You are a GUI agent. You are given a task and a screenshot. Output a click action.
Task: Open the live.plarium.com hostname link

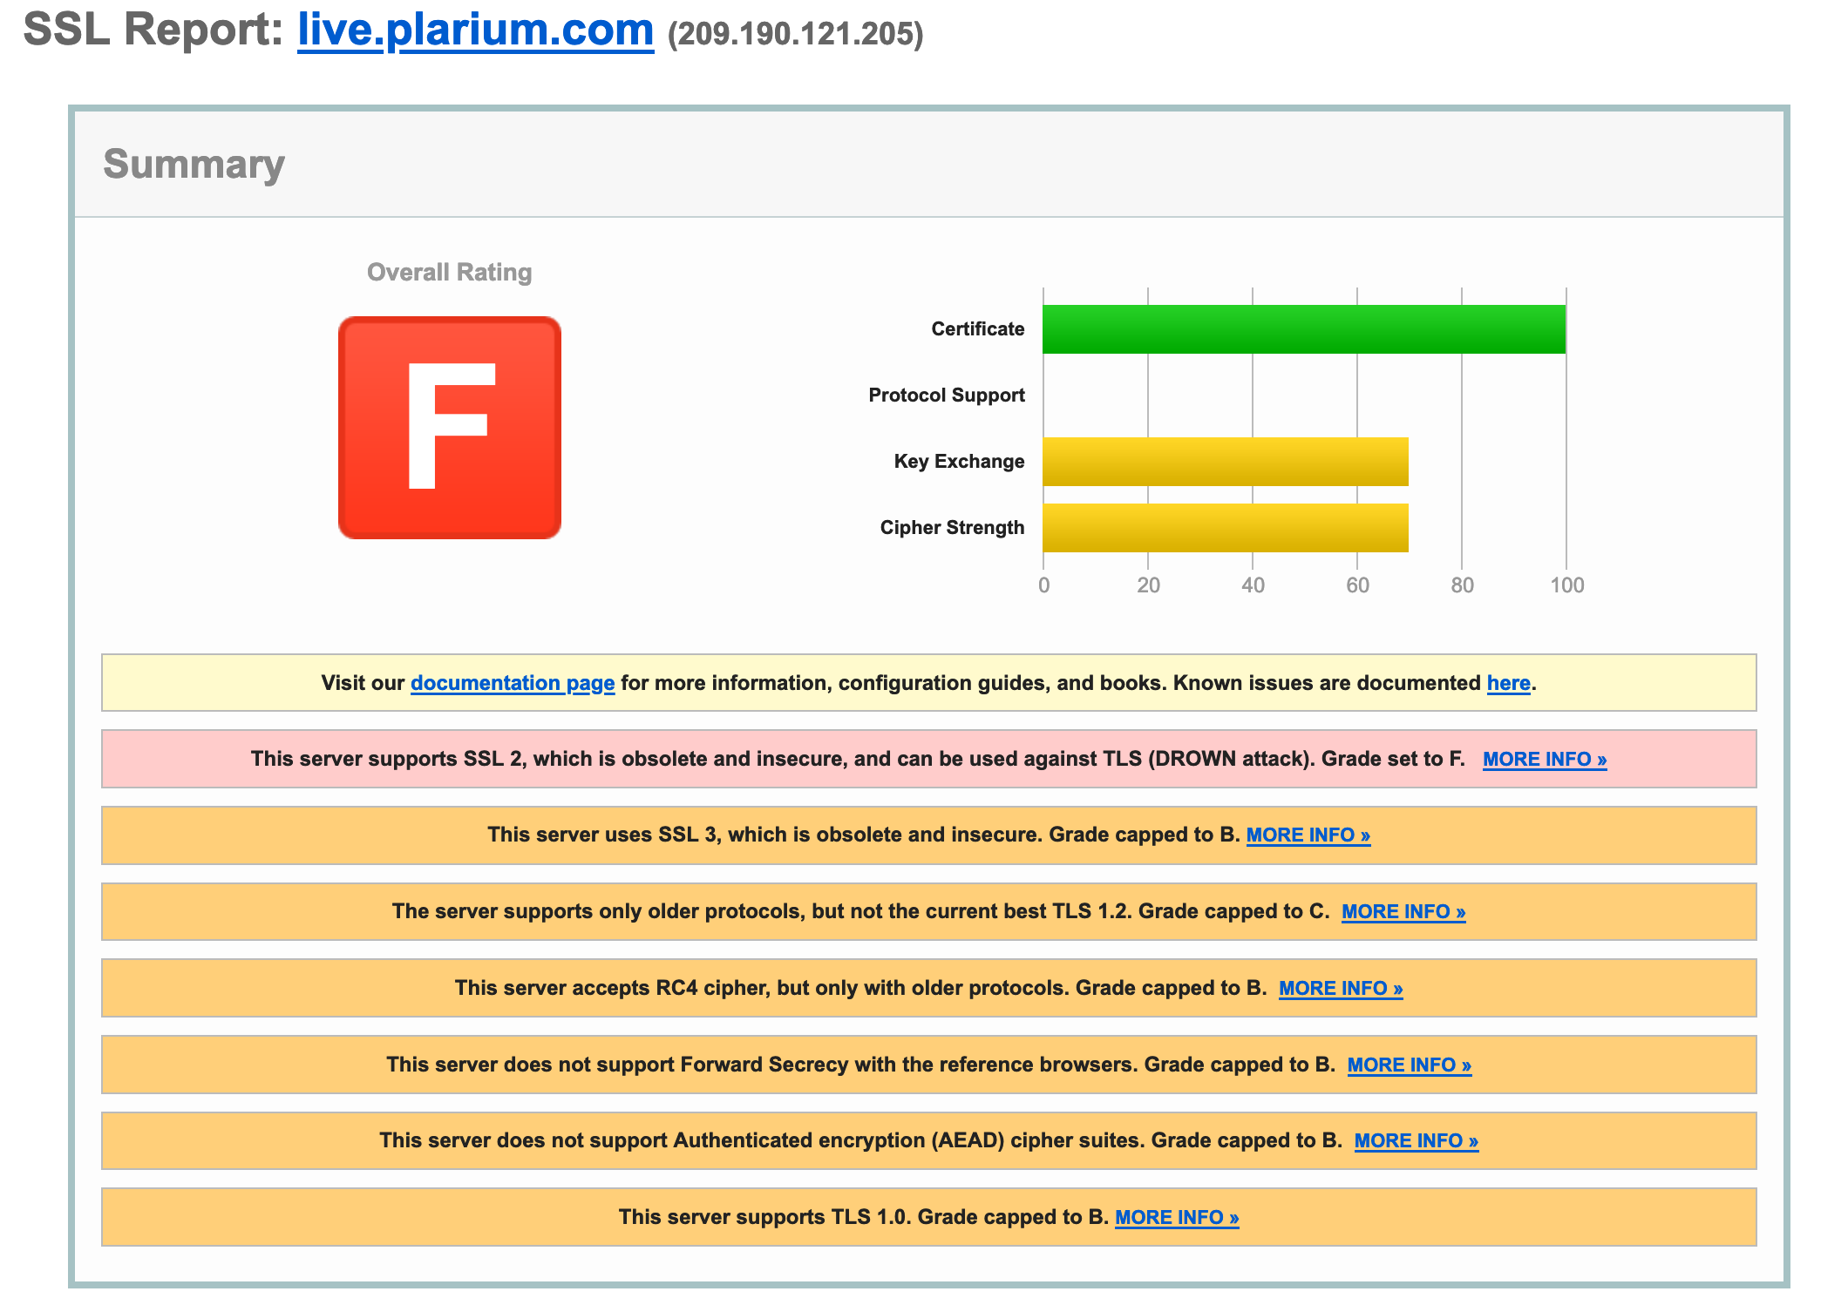475,30
